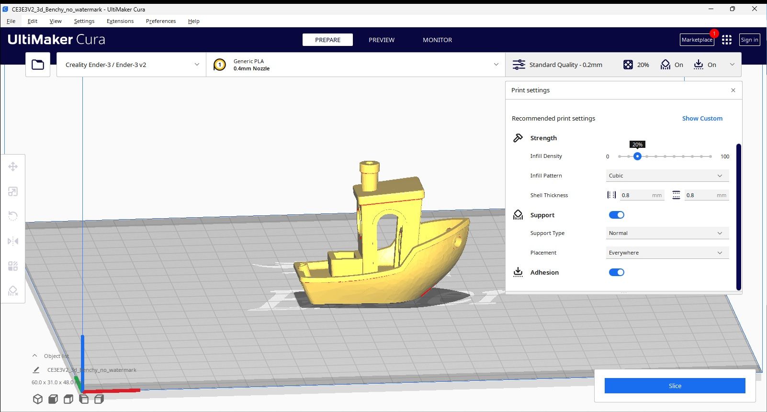Viewport: 767px width, 412px height.
Task: Click the Strength section icon
Action: click(518, 138)
